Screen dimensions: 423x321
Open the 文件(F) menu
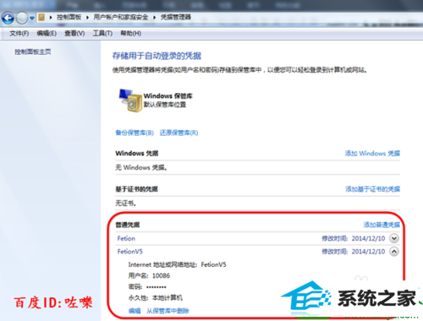[x=19, y=34]
